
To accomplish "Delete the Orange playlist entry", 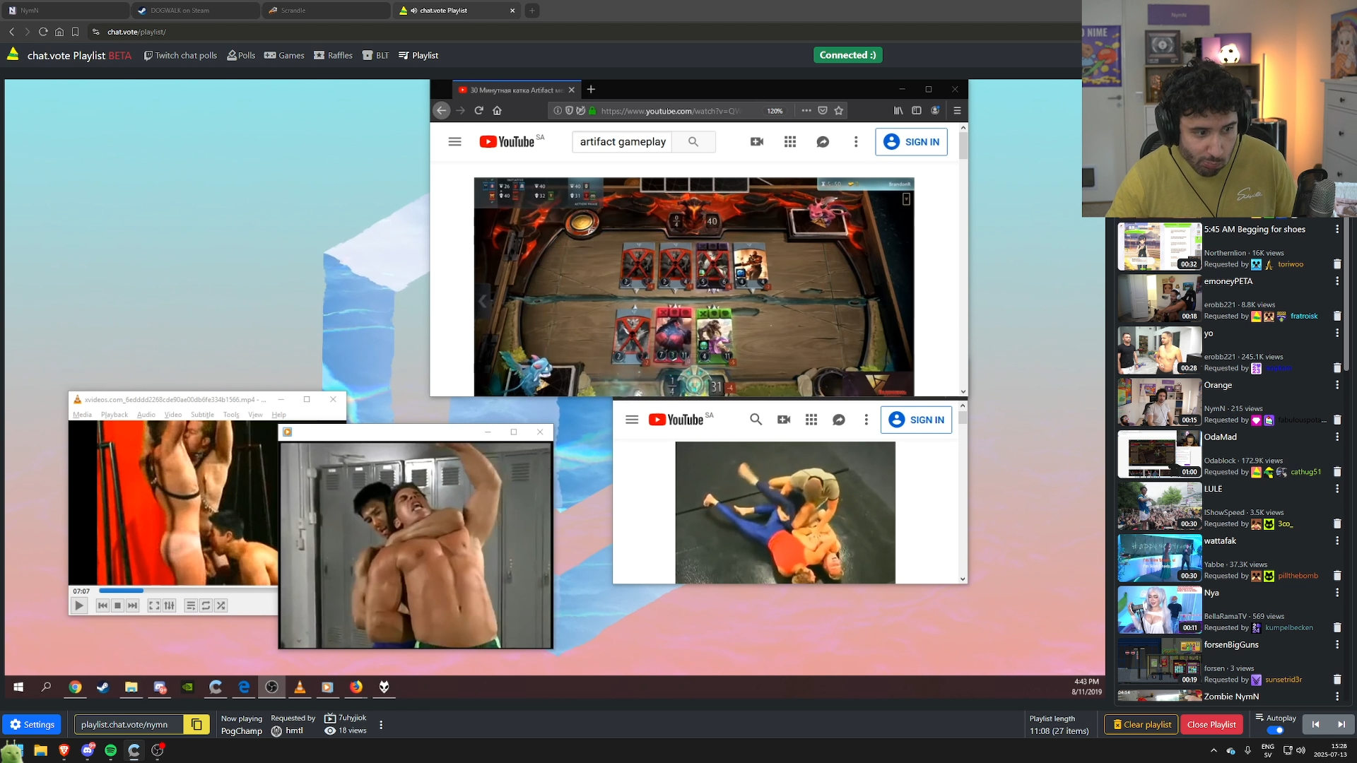I will [x=1337, y=420].
